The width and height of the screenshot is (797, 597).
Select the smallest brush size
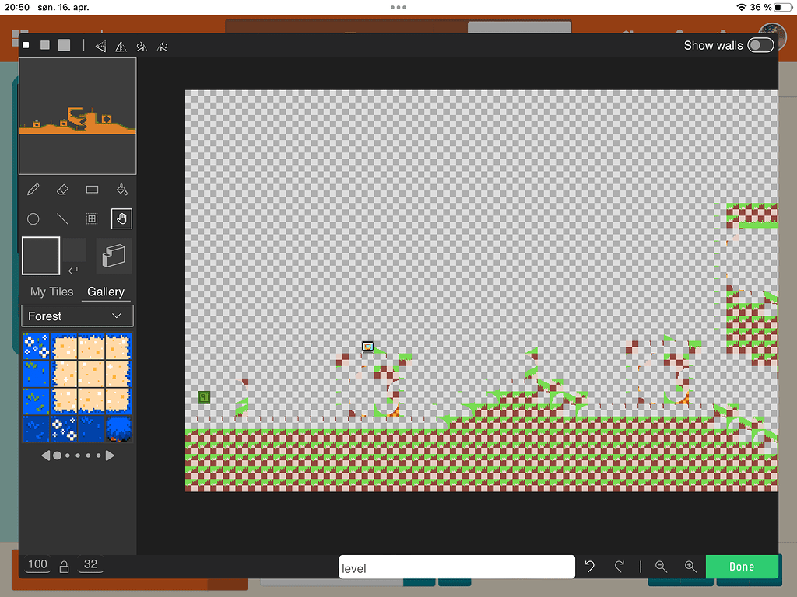click(25, 45)
